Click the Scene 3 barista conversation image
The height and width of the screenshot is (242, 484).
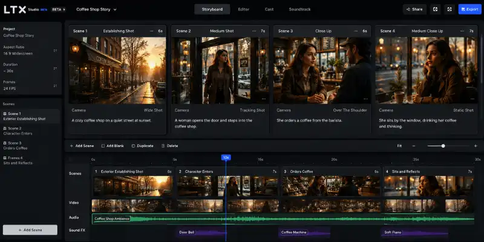[x=322, y=70]
